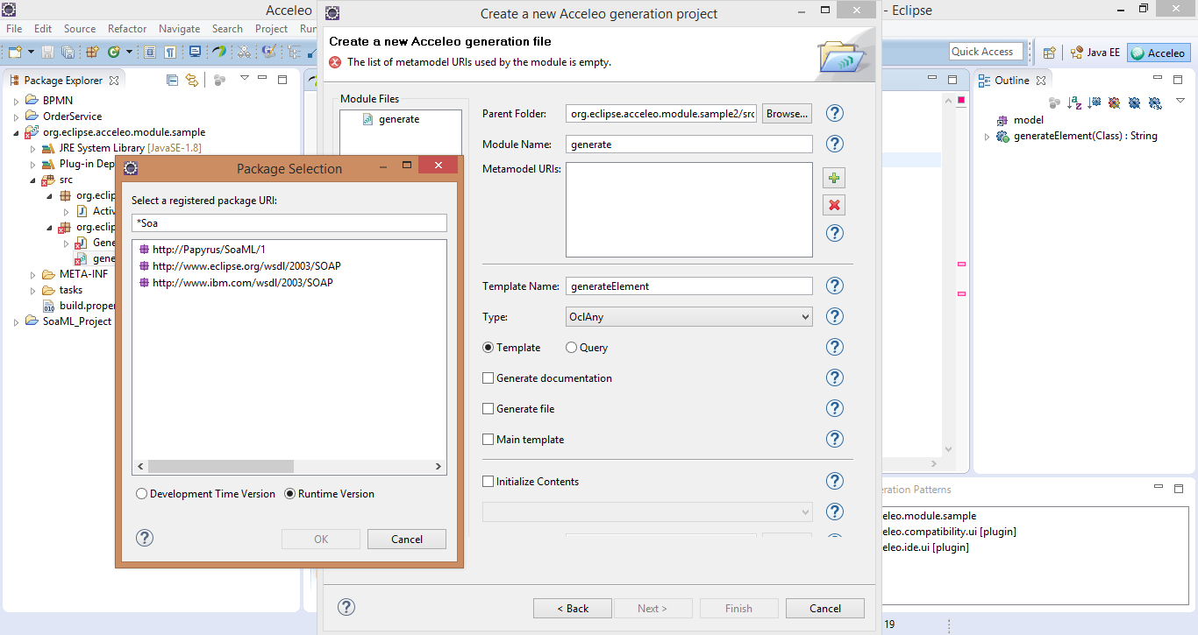
Task: Click the green add metamodel URI icon
Action: 834,178
